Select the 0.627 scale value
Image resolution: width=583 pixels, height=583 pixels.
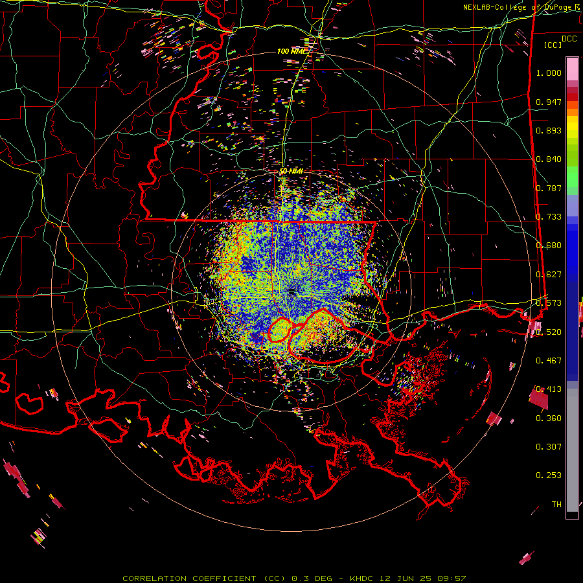[x=549, y=275]
